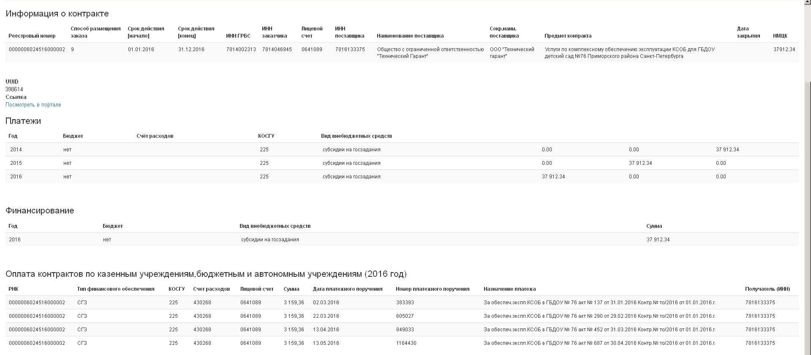Viewport: 811px width, 355px height.
Task: Click payment order number 605027
Action: 405,316
